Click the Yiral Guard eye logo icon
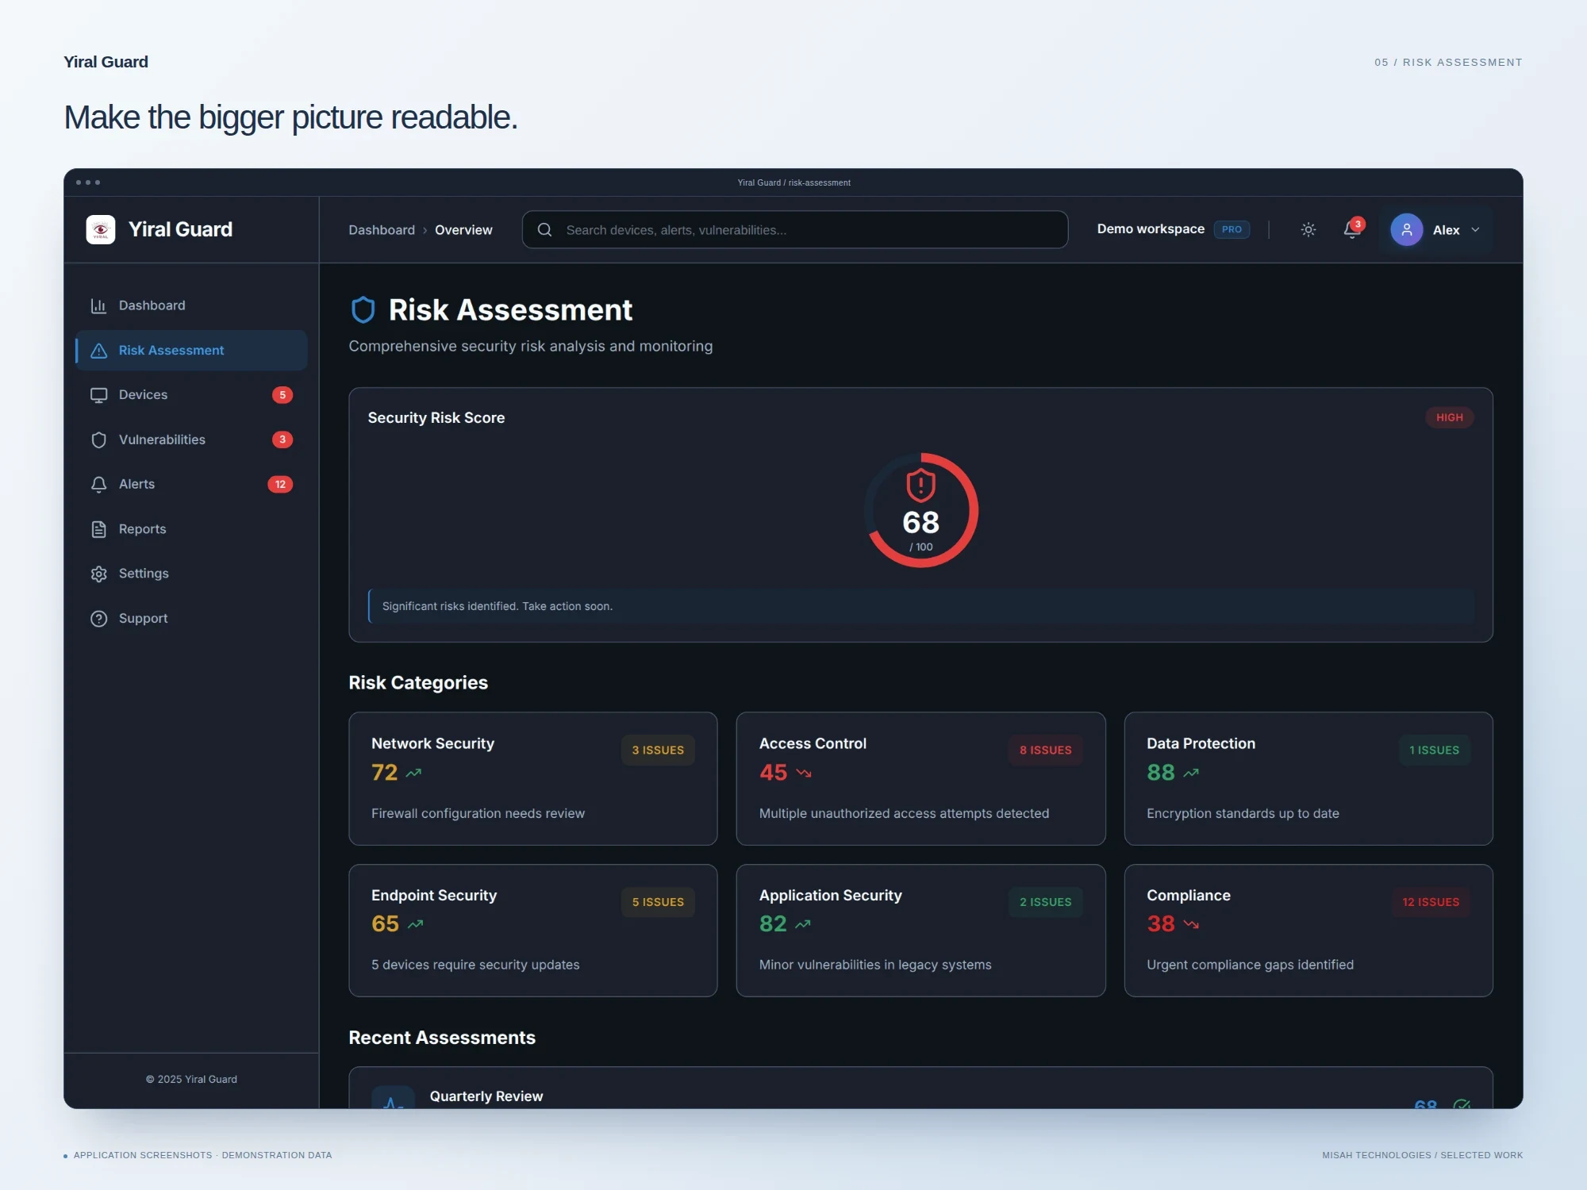 pos(101,229)
